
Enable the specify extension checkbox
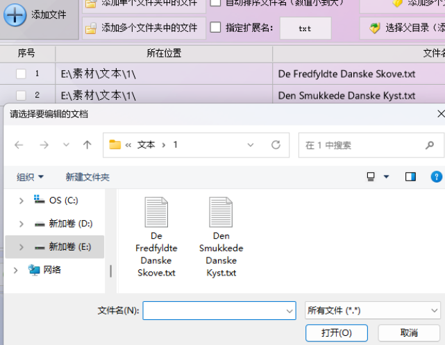215,28
